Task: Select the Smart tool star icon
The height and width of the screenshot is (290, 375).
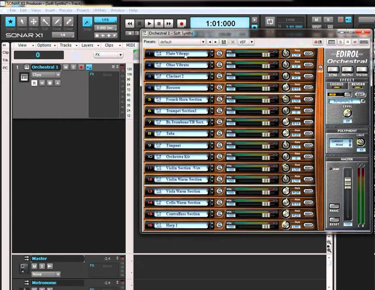Action: click(x=10, y=22)
